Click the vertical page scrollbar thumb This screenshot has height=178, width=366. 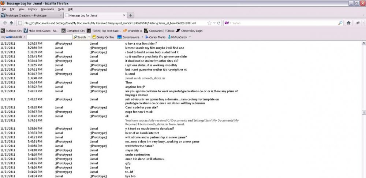[363, 112]
